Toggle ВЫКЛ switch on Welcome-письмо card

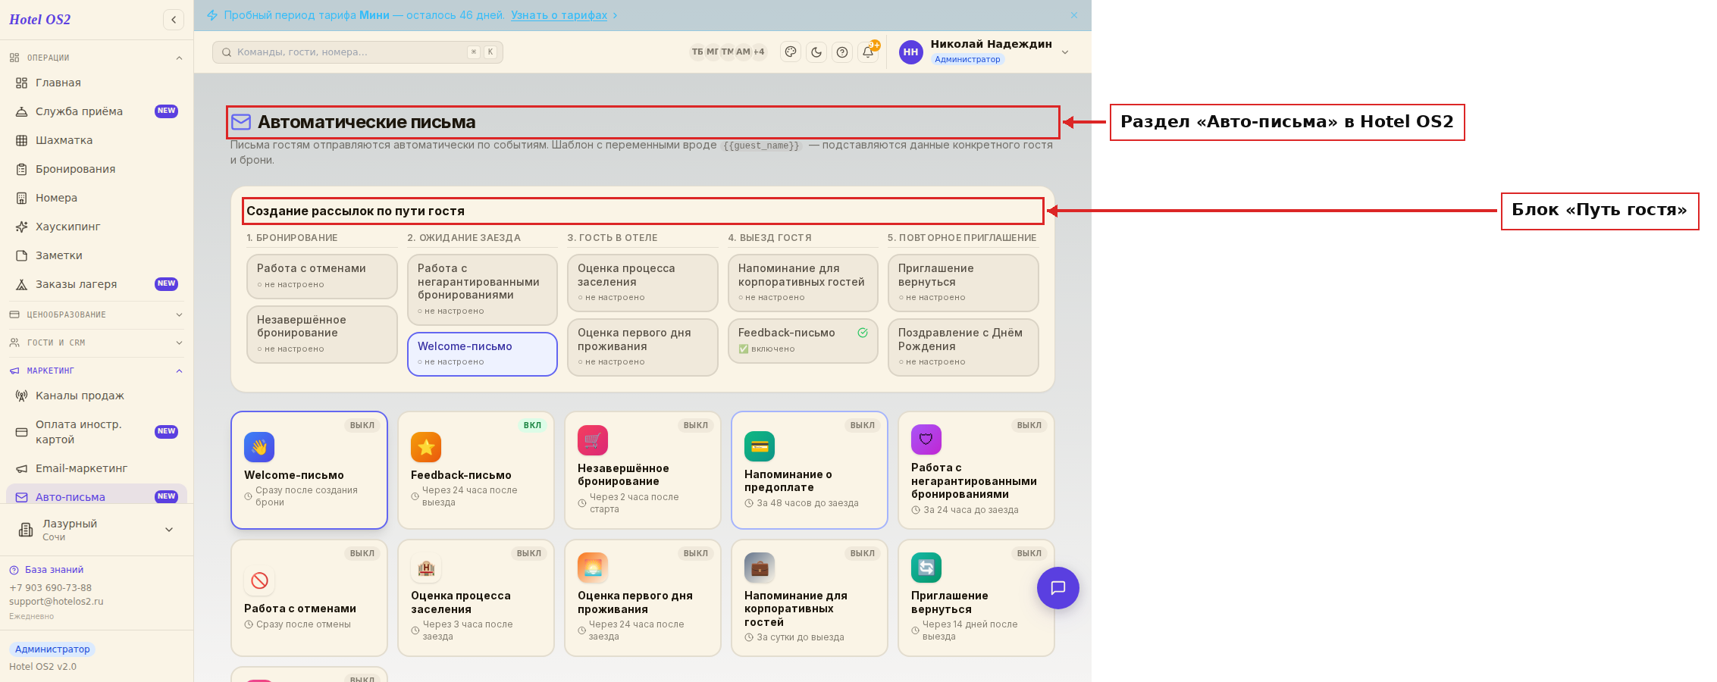pos(362,425)
